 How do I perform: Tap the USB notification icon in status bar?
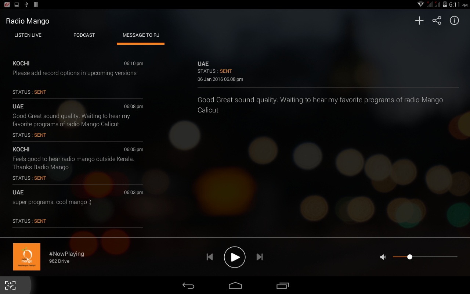[26, 4]
